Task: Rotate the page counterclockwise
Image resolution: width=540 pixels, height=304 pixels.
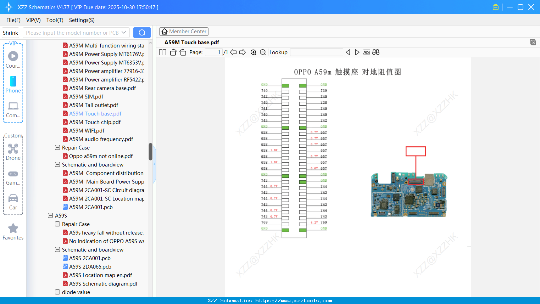Action: click(173, 52)
